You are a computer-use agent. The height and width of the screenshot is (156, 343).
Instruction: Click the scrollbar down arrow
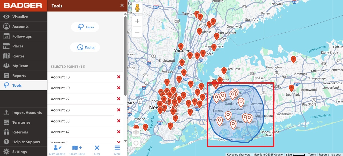(125, 141)
